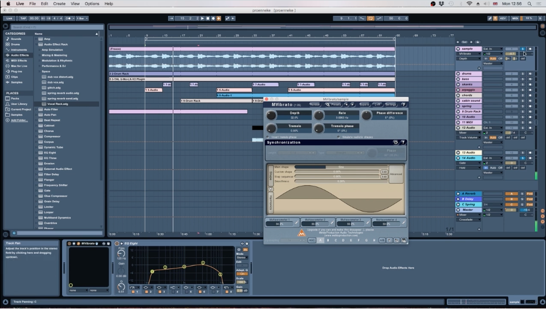Screen dimensions: 546x309
Task: Open the Options menu
Action: tap(92, 4)
